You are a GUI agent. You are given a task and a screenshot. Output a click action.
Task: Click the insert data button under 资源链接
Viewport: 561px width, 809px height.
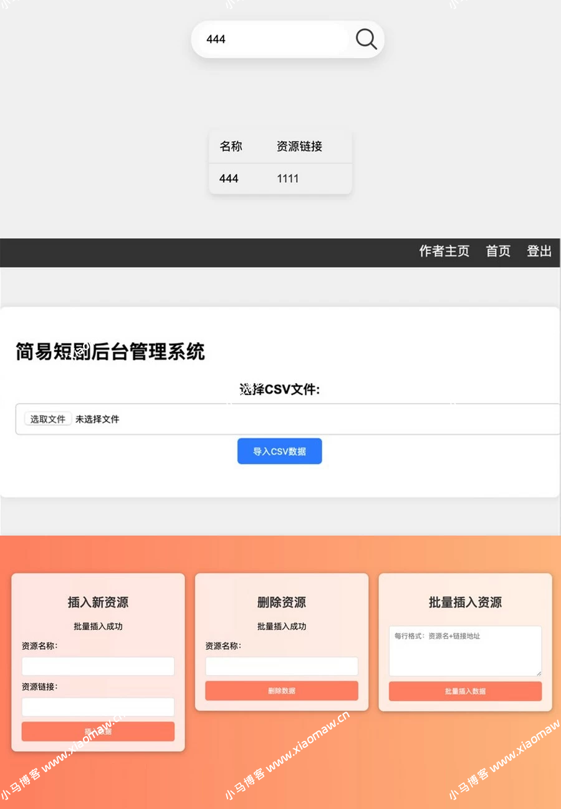[x=98, y=732]
